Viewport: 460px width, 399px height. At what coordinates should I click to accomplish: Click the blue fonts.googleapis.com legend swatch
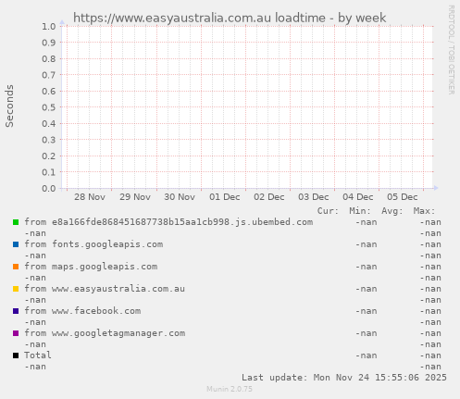pos(16,244)
